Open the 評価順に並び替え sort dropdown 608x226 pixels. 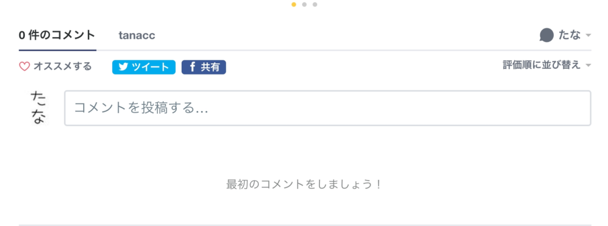(547, 65)
